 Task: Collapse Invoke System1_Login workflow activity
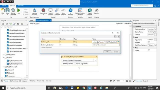tap(96, 57)
